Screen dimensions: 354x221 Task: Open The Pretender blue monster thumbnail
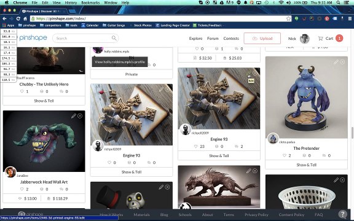(306, 97)
